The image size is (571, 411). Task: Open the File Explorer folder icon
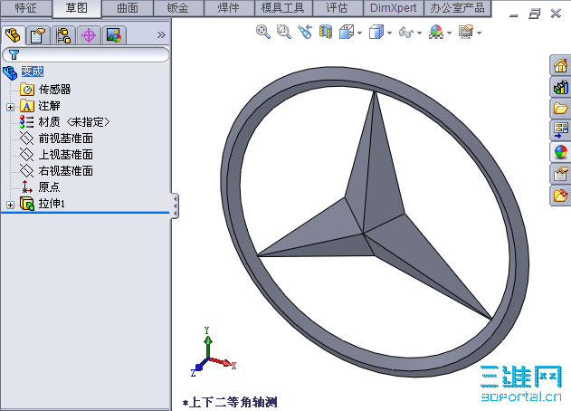point(560,109)
